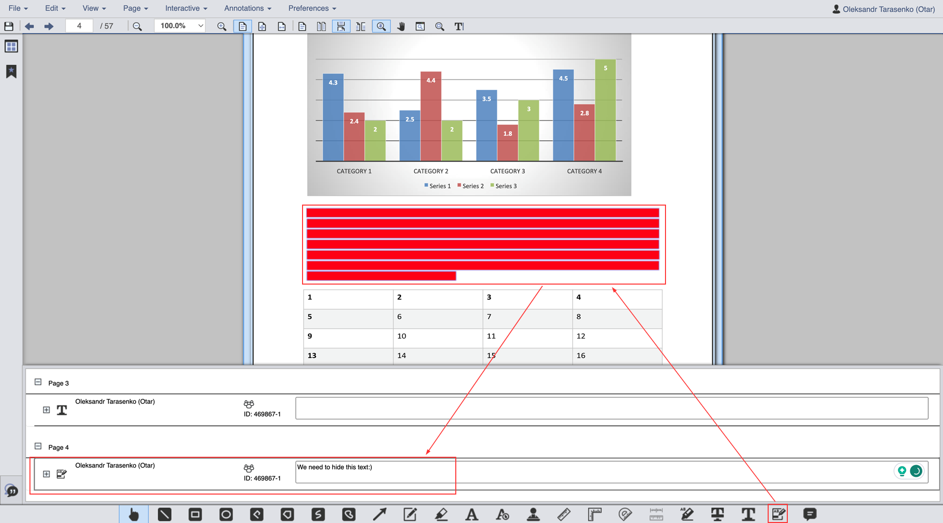The width and height of the screenshot is (943, 523).
Task: Collapse the Page 3 annotation group
Action: pyautogui.click(x=38, y=382)
